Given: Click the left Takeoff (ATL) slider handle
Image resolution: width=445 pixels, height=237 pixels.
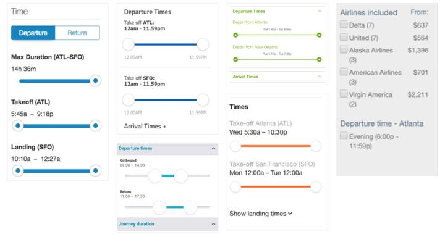Looking at the screenshot, I should click(x=18, y=125).
